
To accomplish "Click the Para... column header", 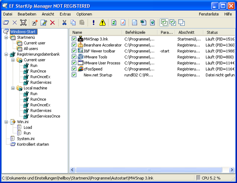I will point(166,32).
